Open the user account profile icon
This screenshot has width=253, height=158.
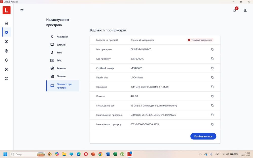245,10
